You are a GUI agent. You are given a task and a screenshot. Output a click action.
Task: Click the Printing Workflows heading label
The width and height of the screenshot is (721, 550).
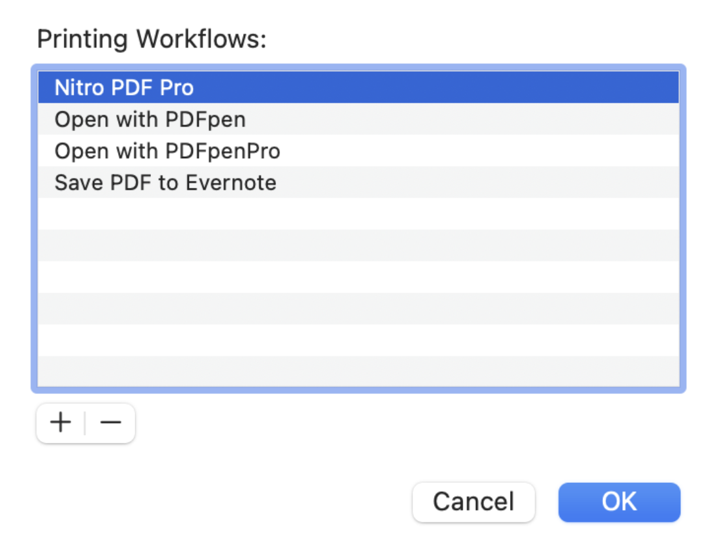[x=152, y=39]
